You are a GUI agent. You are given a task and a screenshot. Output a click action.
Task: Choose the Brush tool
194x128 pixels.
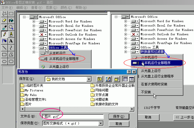click(x=11, y=34)
